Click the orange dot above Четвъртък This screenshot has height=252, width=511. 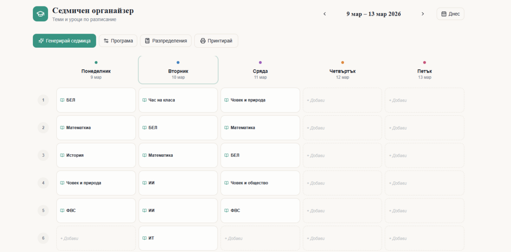coord(342,62)
